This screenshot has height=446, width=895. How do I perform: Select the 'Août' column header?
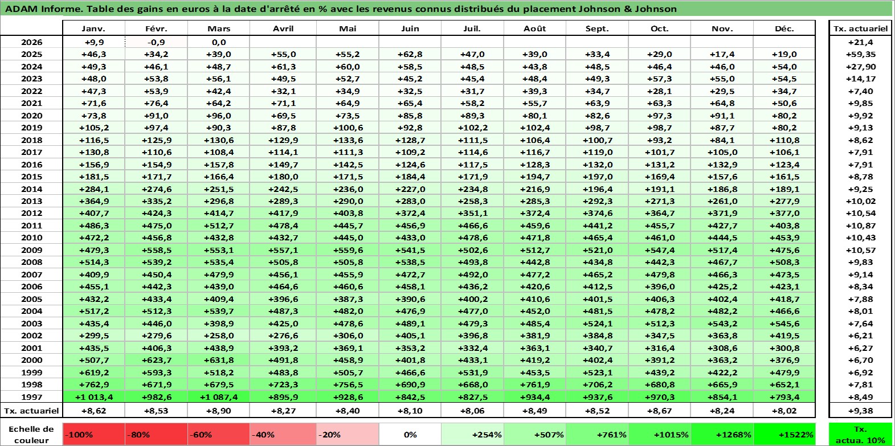pos(535,28)
